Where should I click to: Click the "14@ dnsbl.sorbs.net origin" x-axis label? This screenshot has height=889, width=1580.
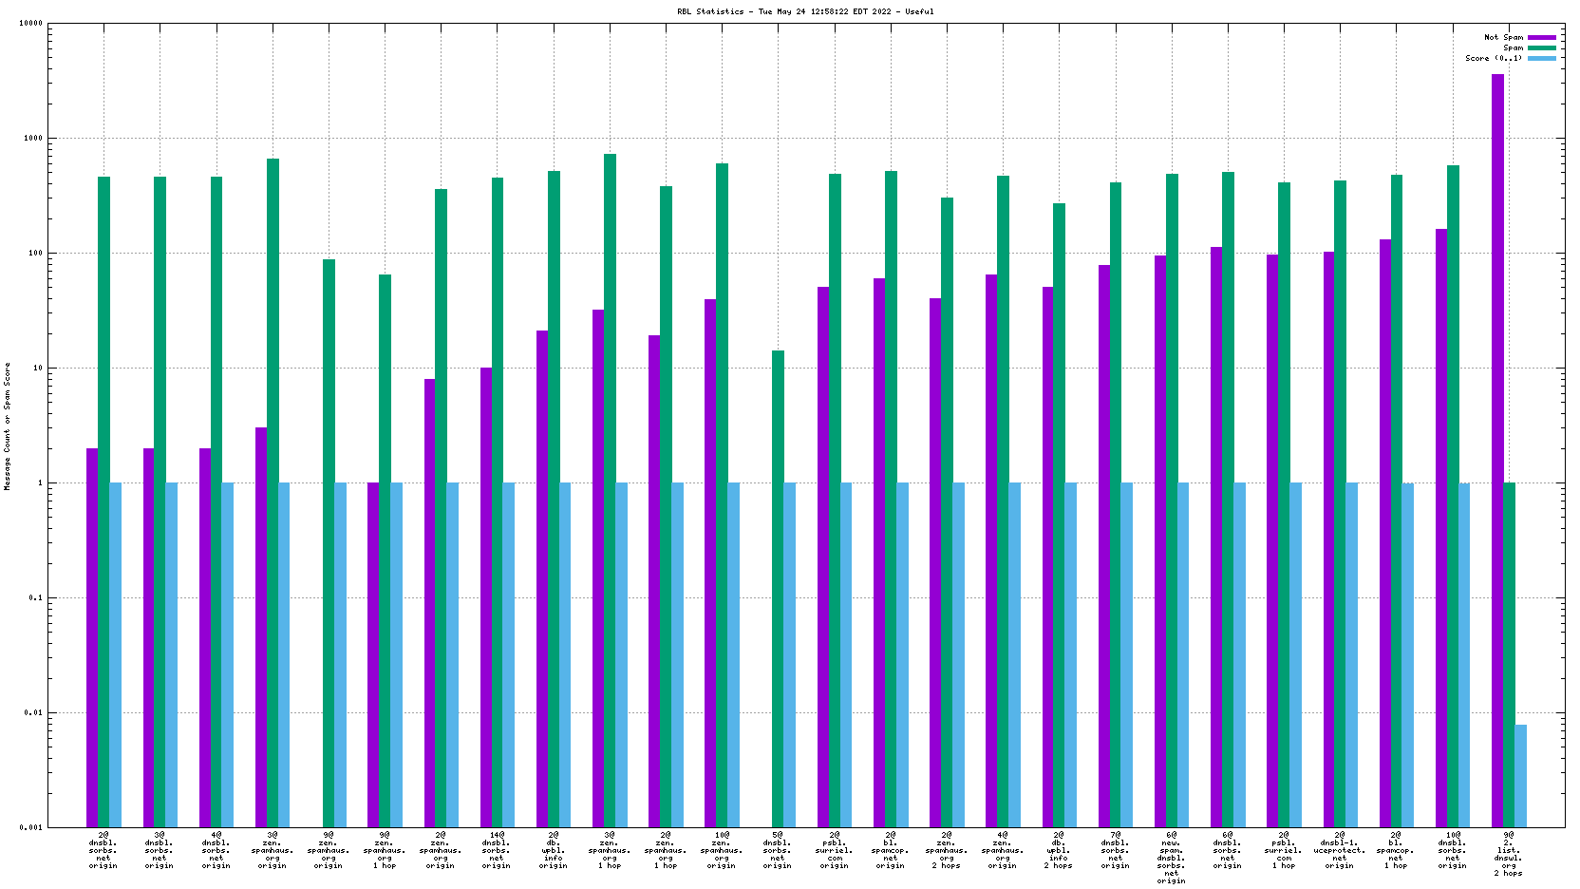497,850
